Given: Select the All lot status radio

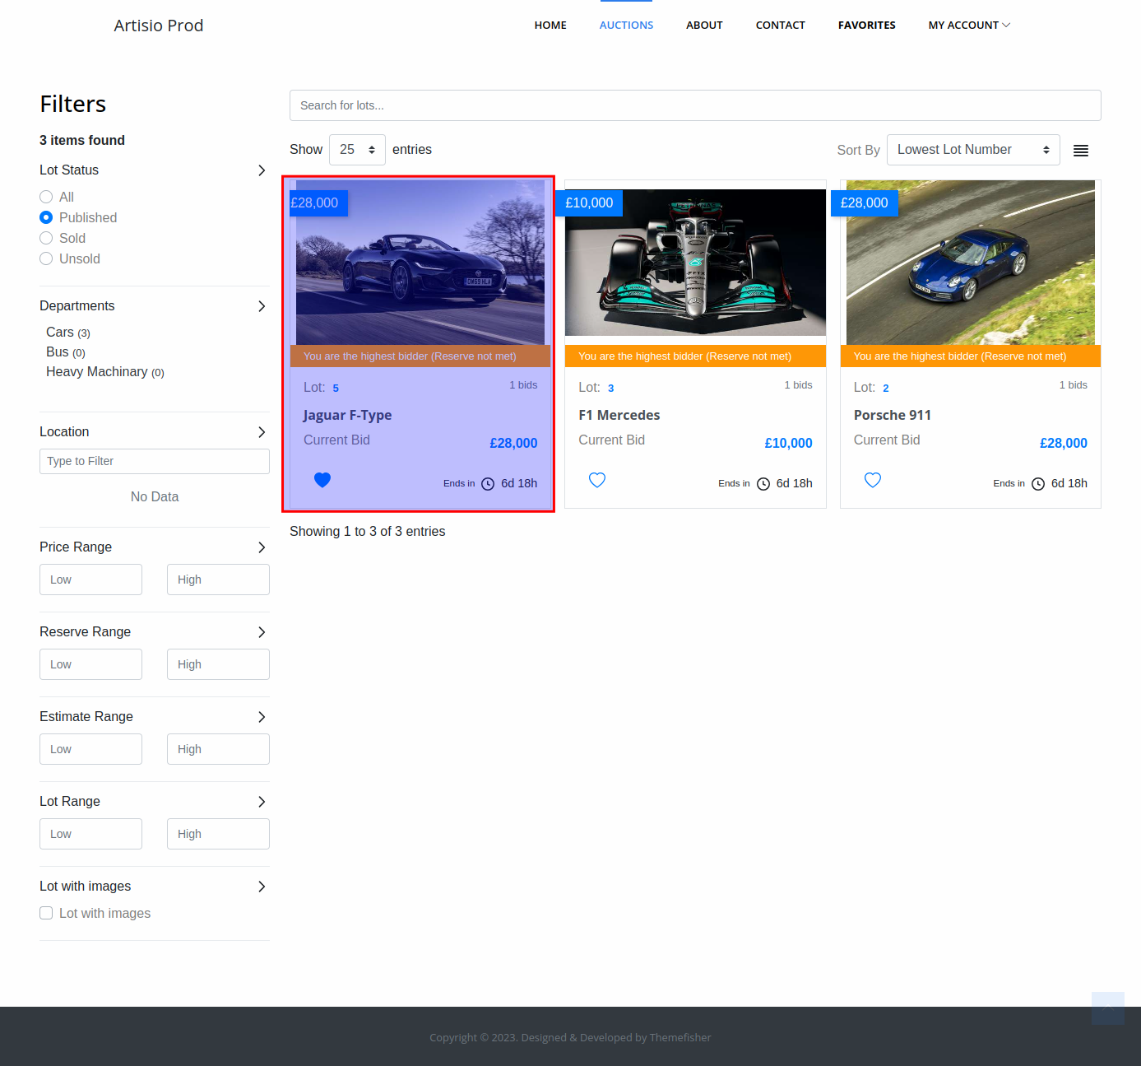Looking at the screenshot, I should [x=46, y=197].
